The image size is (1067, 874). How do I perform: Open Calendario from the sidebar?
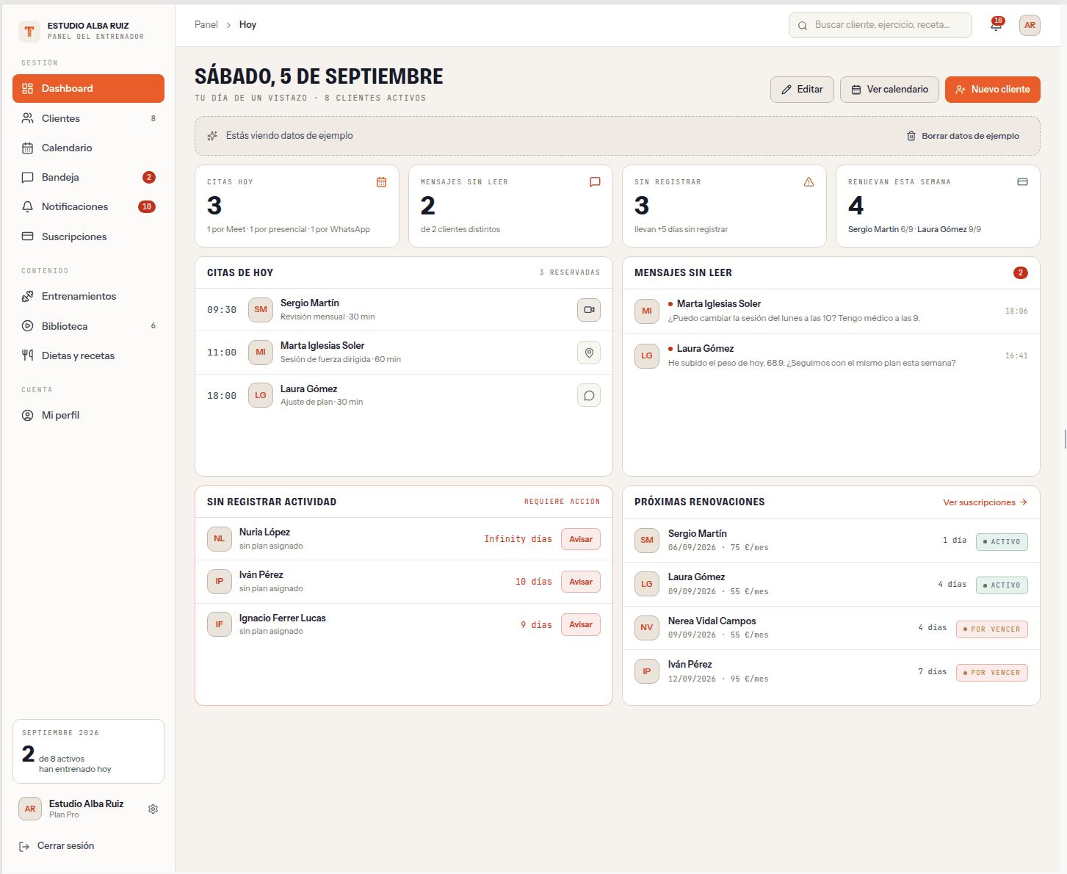click(88, 148)
